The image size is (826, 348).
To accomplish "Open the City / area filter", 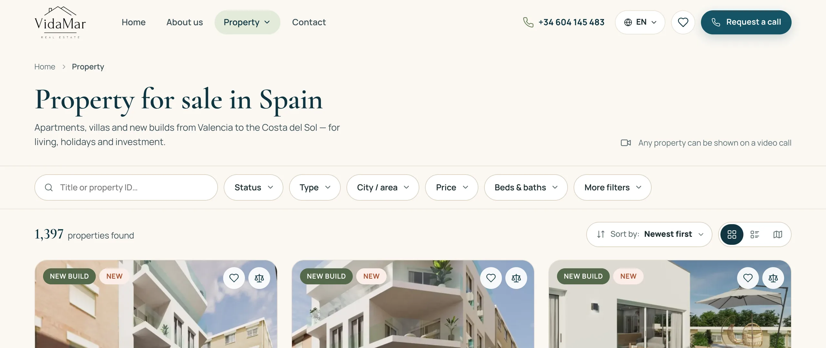I will tap(383, 187).
